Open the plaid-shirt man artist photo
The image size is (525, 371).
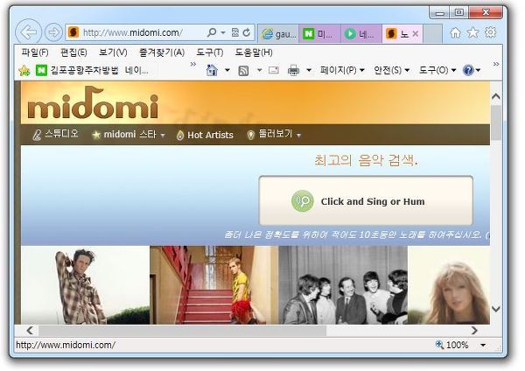pos(86,285)
